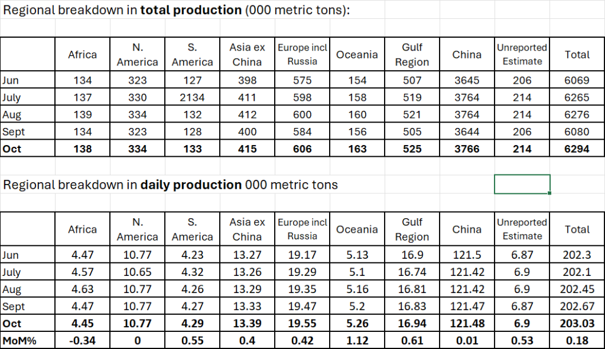Click the fill handle of the selected cell
Viewport: 605px width, 349px height.
pyautogui.click(x=550, y=193)
